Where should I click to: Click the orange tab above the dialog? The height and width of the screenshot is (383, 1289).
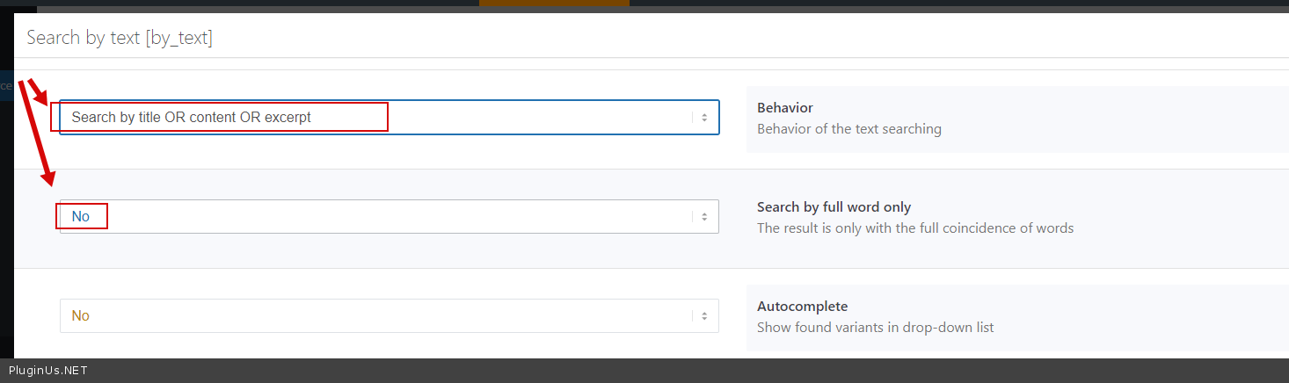pos(554,4)
